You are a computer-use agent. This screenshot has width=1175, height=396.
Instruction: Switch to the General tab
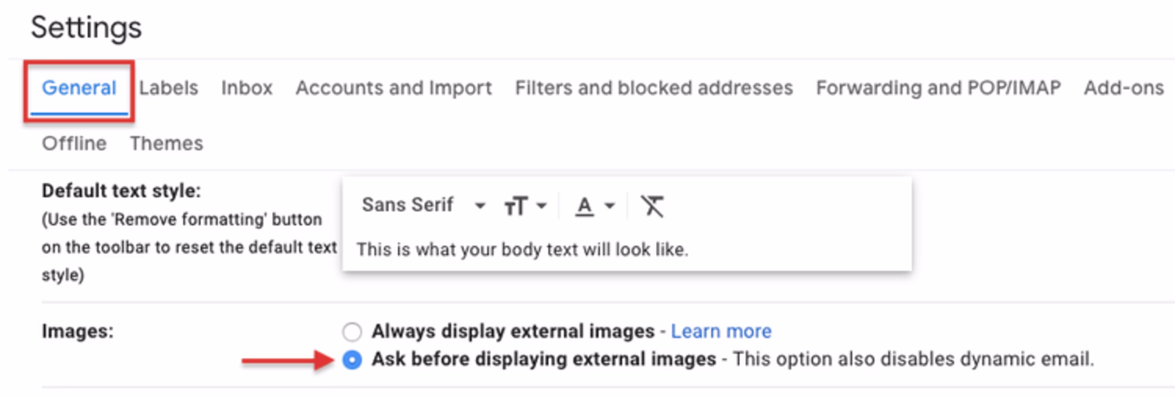pos(79,88)
